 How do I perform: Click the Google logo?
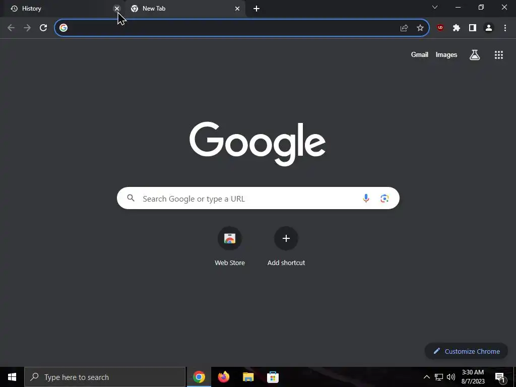pyautogui.click(x=257, y=144)
